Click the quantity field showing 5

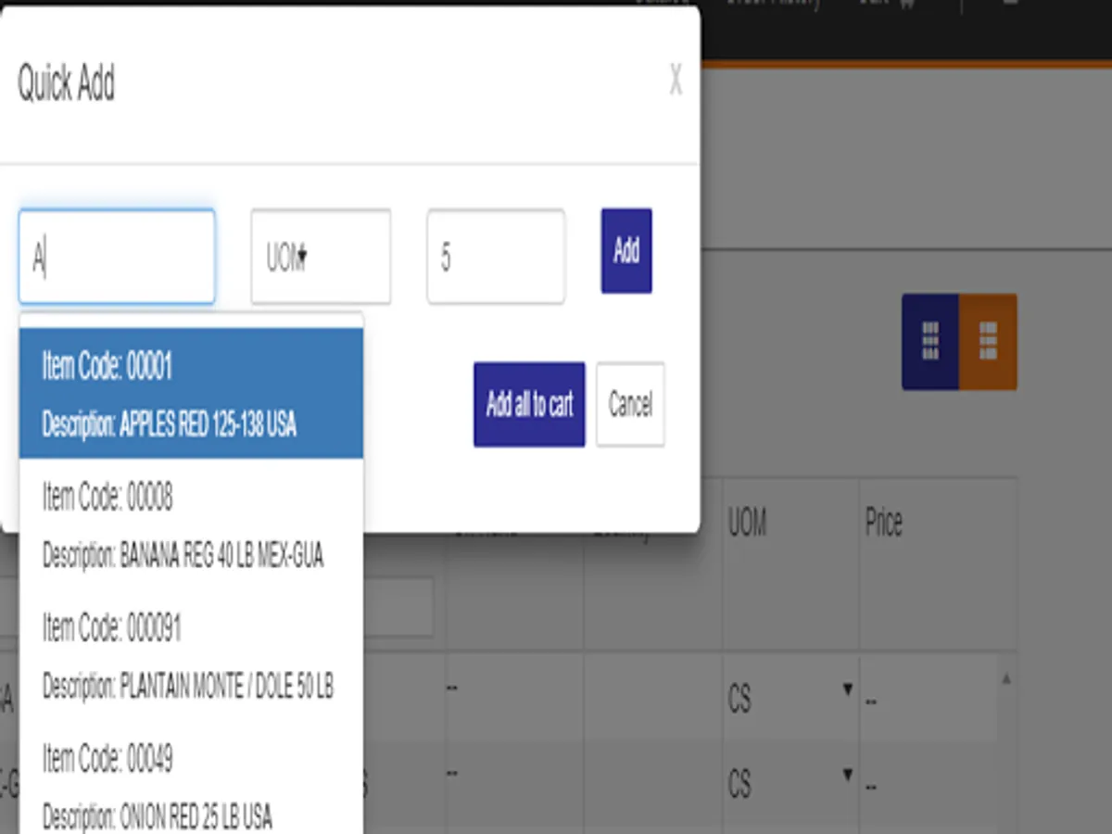496,257
